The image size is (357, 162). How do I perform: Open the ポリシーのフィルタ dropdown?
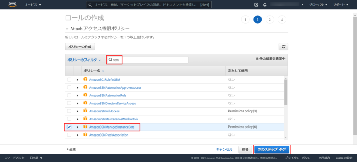(84, 60)
